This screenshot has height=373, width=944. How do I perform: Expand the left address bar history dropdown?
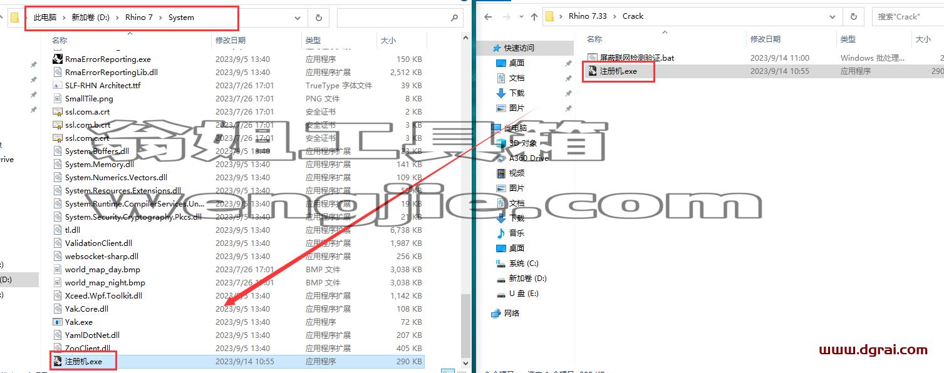click(298, 18)
